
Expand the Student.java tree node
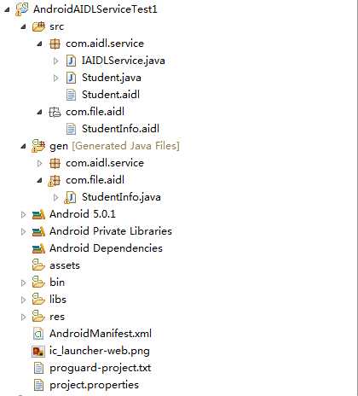click(x=56, y=78)
